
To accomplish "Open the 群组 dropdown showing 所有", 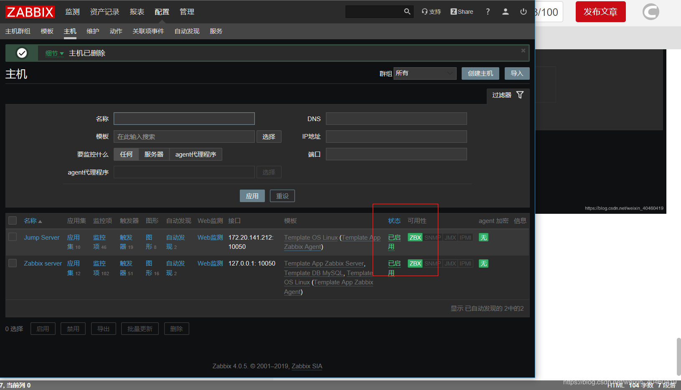I will [x=425, y=73].
